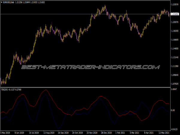Click the highest candlestick near late Dec 2020
Image resolution: width=180 pixels, height=135 pixels.
point(105,6)
